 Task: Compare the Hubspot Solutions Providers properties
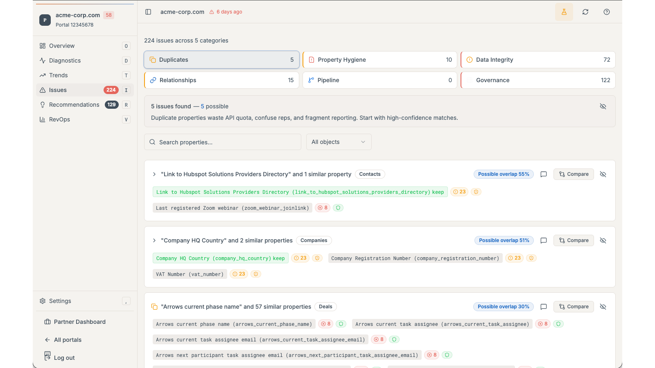coord(574,174)
